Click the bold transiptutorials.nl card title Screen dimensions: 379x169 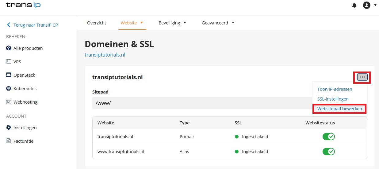(117, 77)
